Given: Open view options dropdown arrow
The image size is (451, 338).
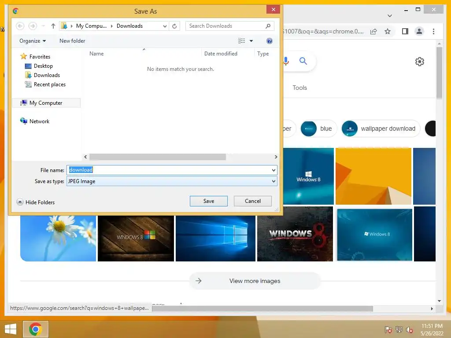Looking at the screenshot, I should (x=251, y=41).
